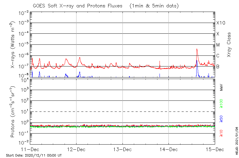239x158 pixels.
Task: Click the green ≥100 MeV legend label
Action: pyautogui.click(x=221, y=103)
